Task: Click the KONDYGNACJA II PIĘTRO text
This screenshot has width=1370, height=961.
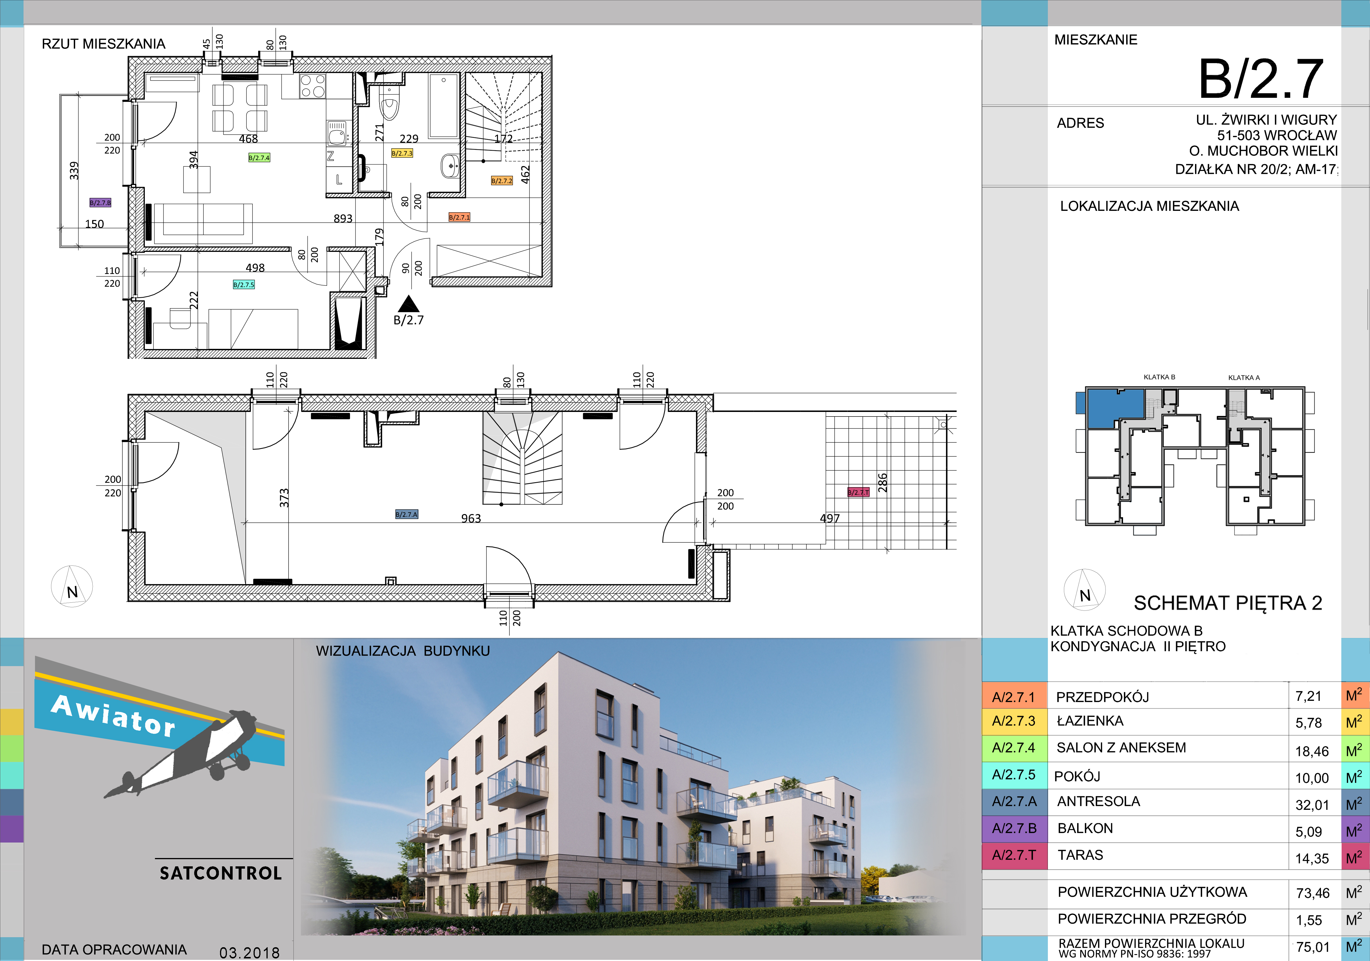Action: (1138, 646)
